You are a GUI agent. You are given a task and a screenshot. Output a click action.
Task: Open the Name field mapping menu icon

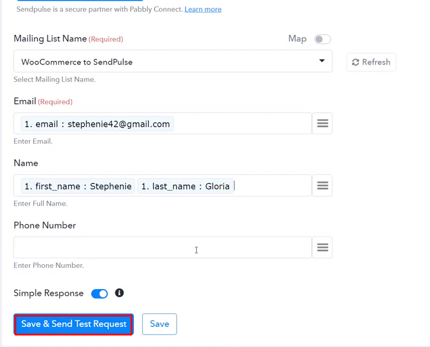tap(322, 186)
